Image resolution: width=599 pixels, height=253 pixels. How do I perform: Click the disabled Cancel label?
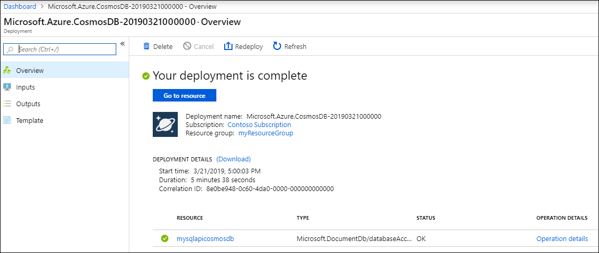[x=204, y=46]
